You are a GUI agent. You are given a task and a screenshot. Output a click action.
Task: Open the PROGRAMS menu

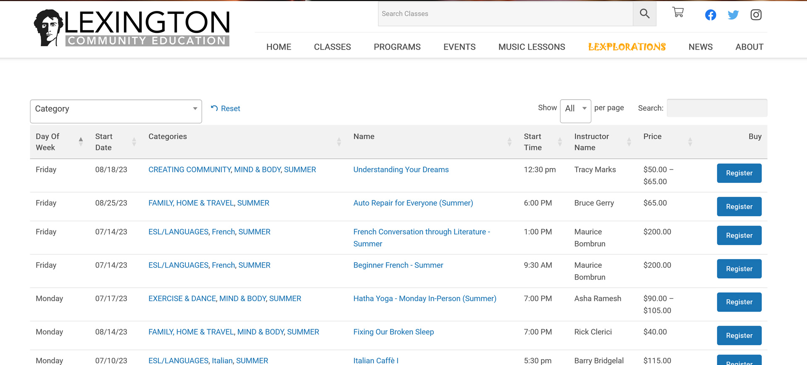(397, 47)
